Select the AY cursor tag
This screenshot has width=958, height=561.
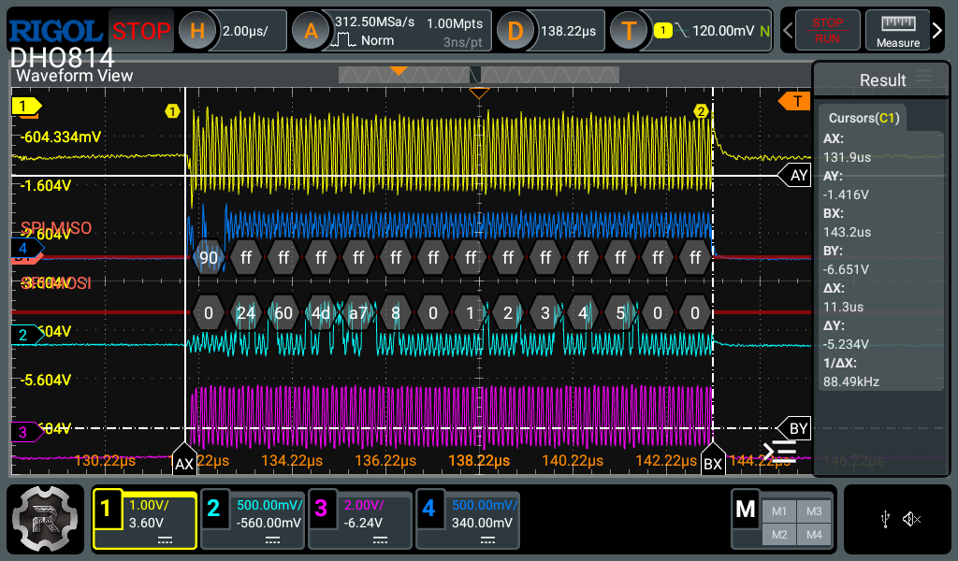[x=794, y=176]
